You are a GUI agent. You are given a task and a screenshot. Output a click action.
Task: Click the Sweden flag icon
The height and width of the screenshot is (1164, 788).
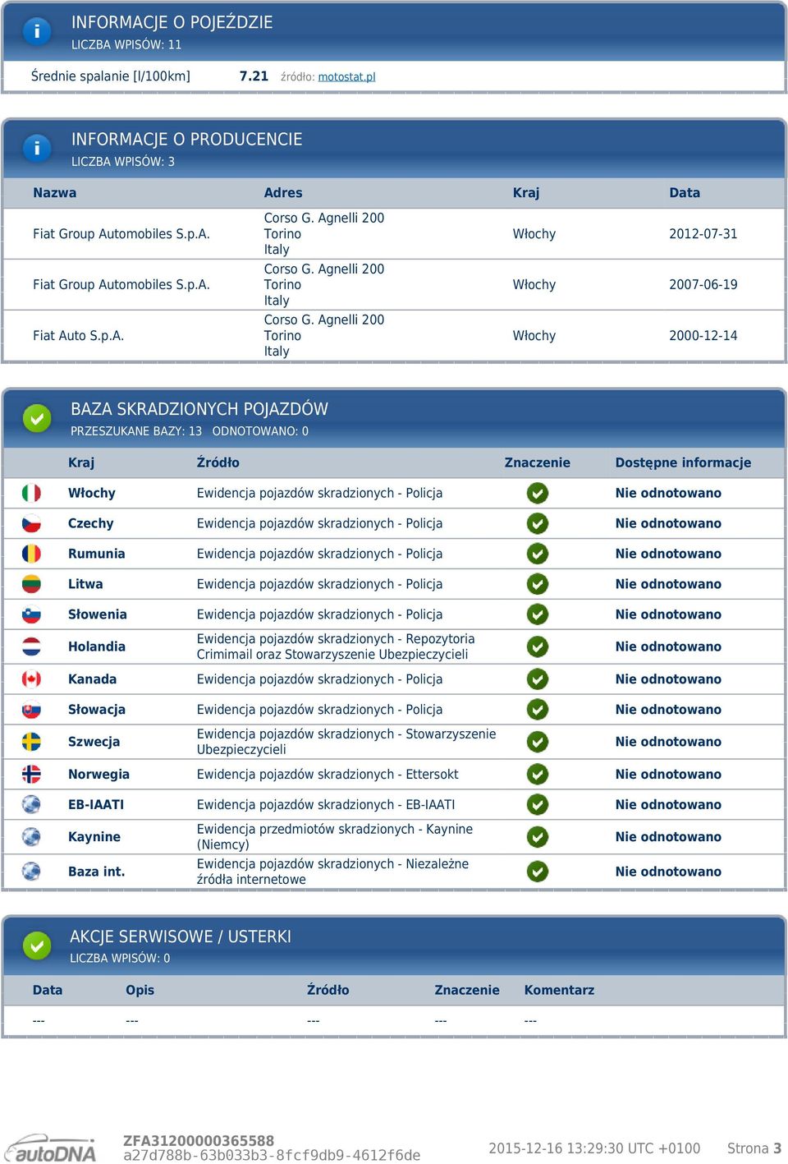coord(31,742)
